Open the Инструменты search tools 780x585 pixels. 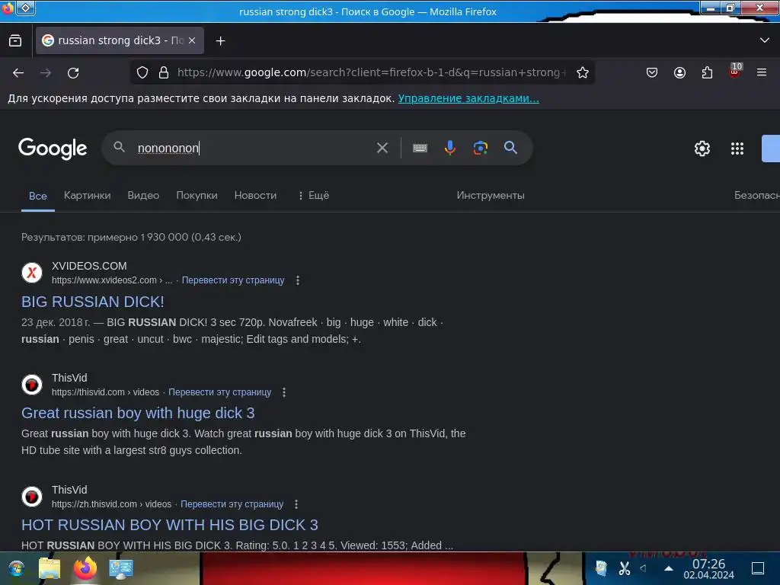pyautogui.click(x=491, y=196)
